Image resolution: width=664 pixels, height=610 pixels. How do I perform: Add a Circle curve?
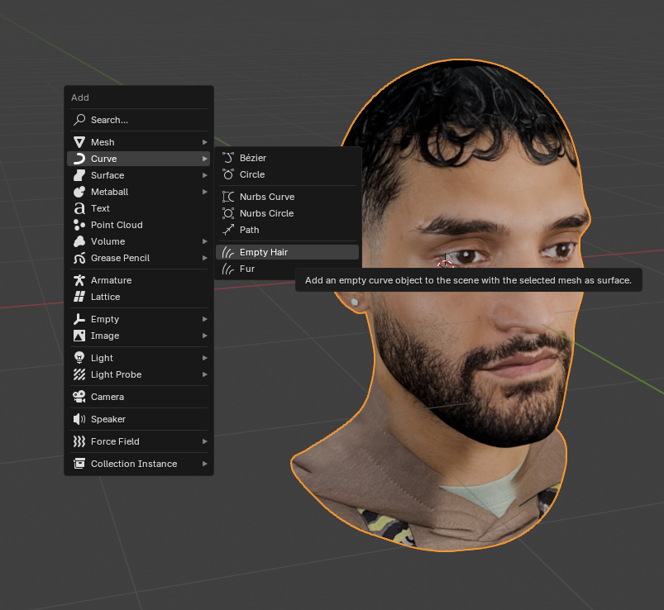click(287, 174)
